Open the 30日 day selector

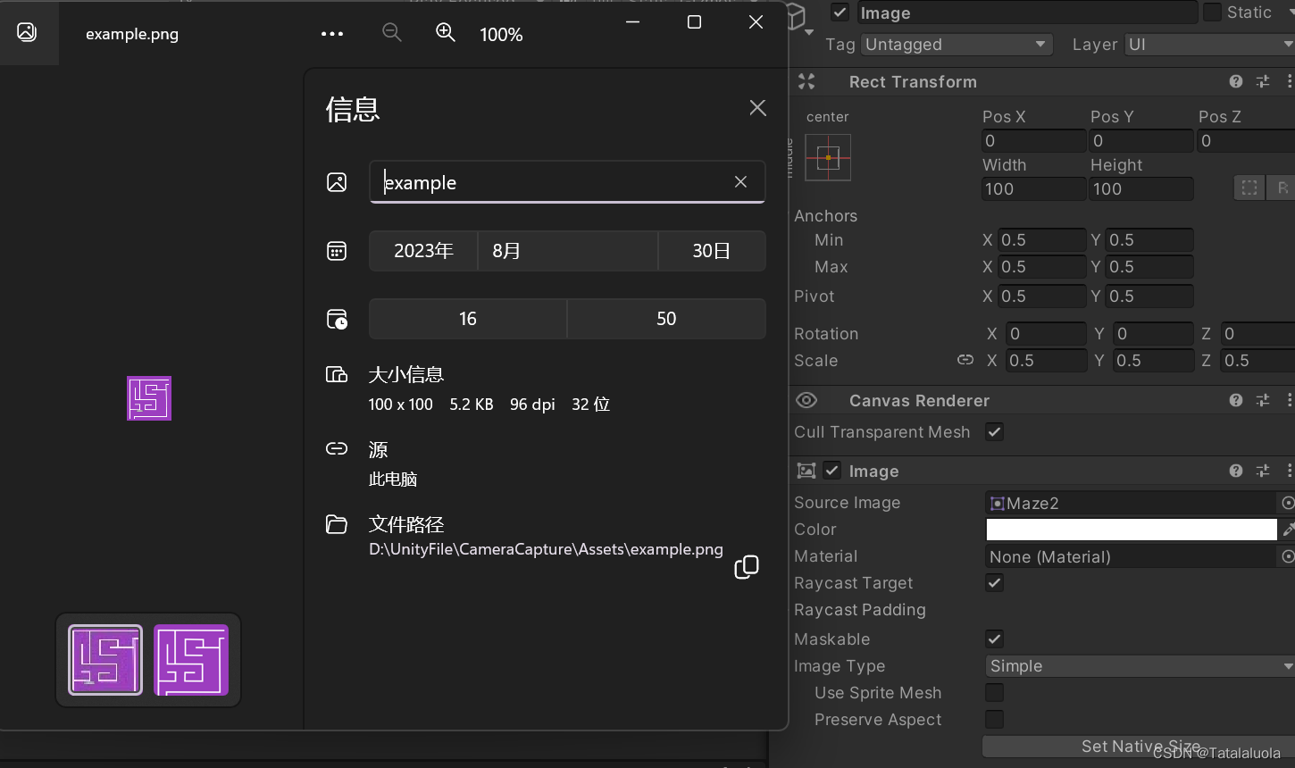pyautogui.click(x=712, y=251)
